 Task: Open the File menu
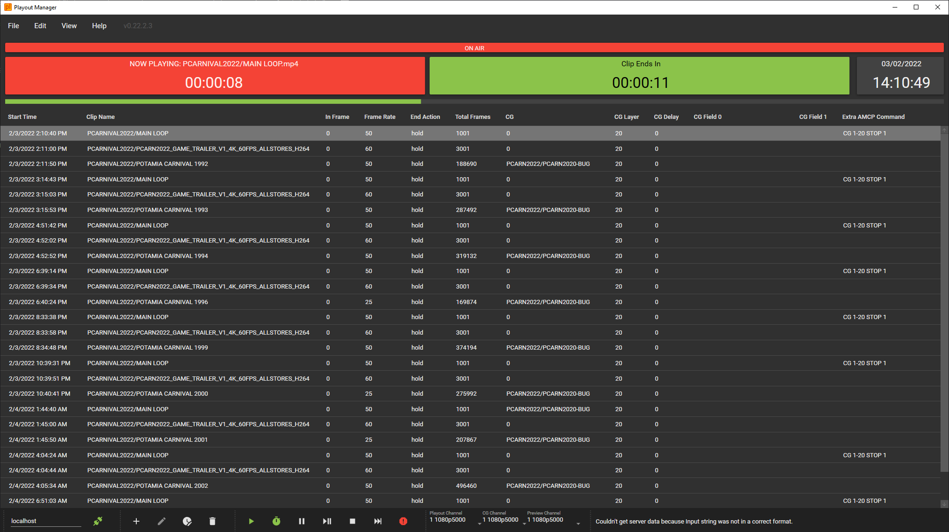13,26
